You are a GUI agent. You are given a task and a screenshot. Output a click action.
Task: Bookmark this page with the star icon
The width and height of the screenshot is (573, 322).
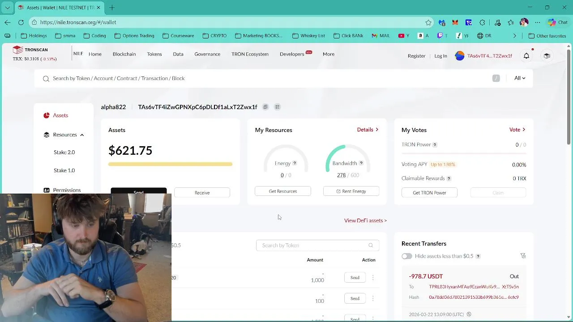pyautogui.click(x=428, y=22)
